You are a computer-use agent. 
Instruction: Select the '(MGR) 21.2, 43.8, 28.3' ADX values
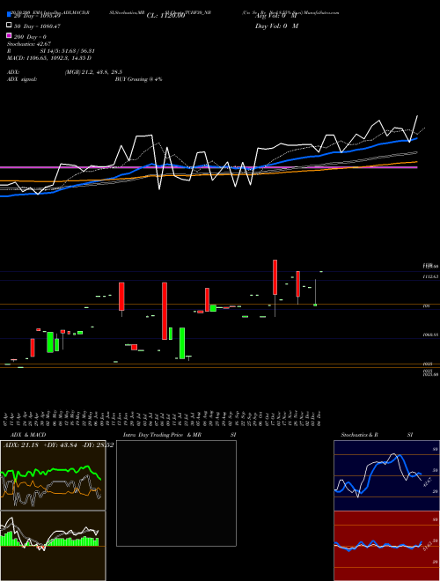pyautogui.click(x=93, y=72)
